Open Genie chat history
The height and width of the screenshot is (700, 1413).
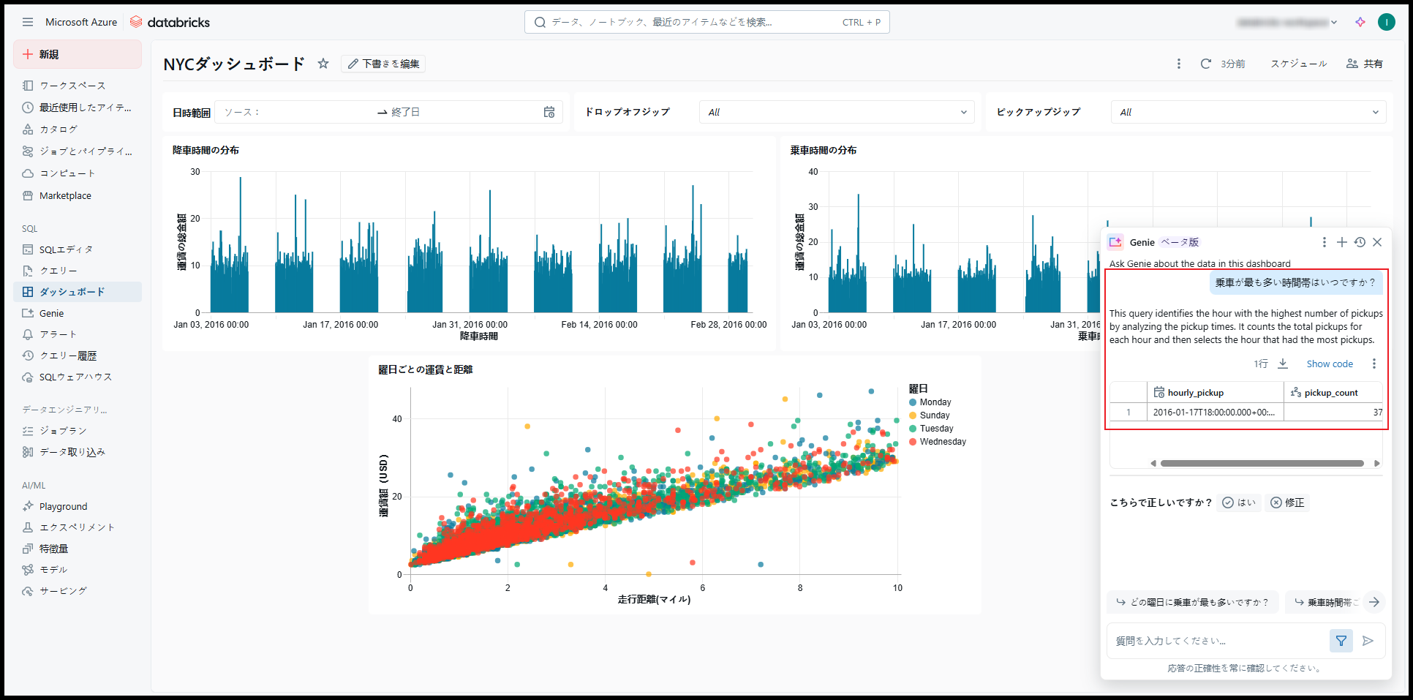click(x=1360, y=242)
